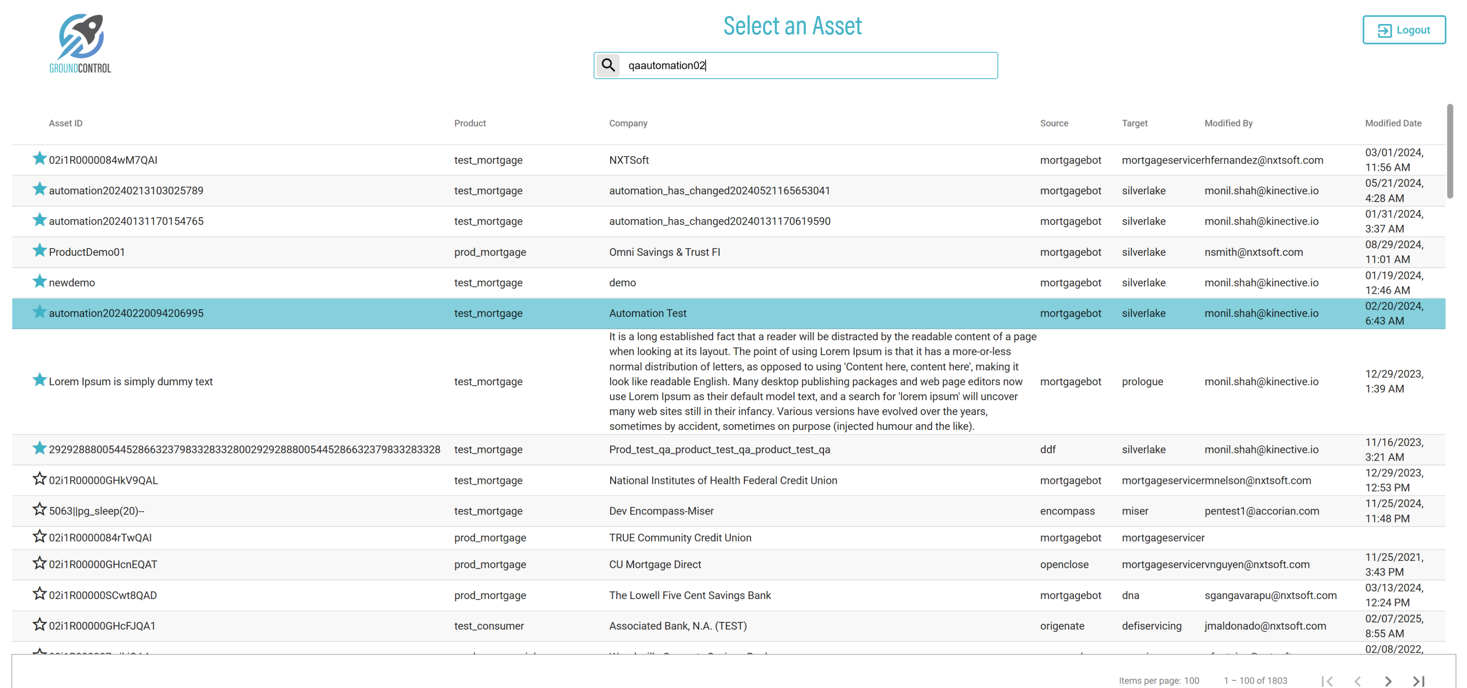Jump to last page of results
Screen dimensions: 1467x688
click(x=1418, y=680)
